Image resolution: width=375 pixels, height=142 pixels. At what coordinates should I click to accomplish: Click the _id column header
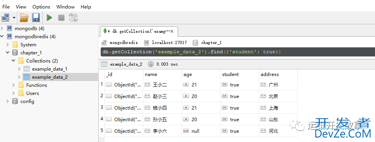[x=124, y=74]
